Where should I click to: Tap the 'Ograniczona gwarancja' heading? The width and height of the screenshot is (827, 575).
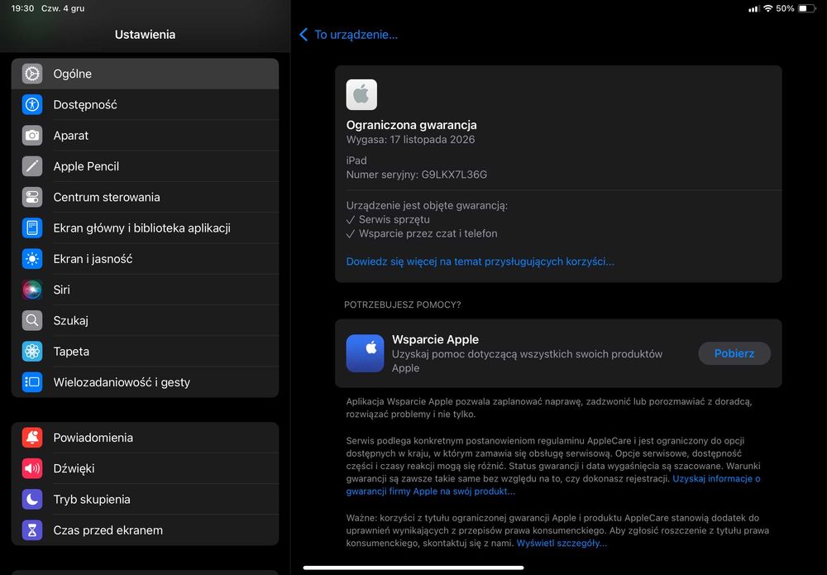pyautogui.click(x=411, y=125)
